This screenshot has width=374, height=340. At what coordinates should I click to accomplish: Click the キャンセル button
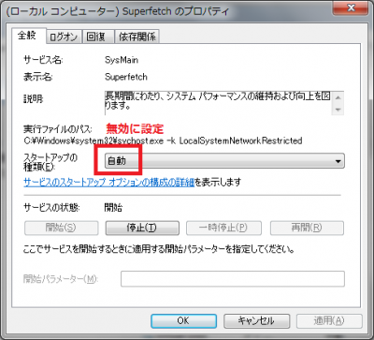[x=256, y=320]
